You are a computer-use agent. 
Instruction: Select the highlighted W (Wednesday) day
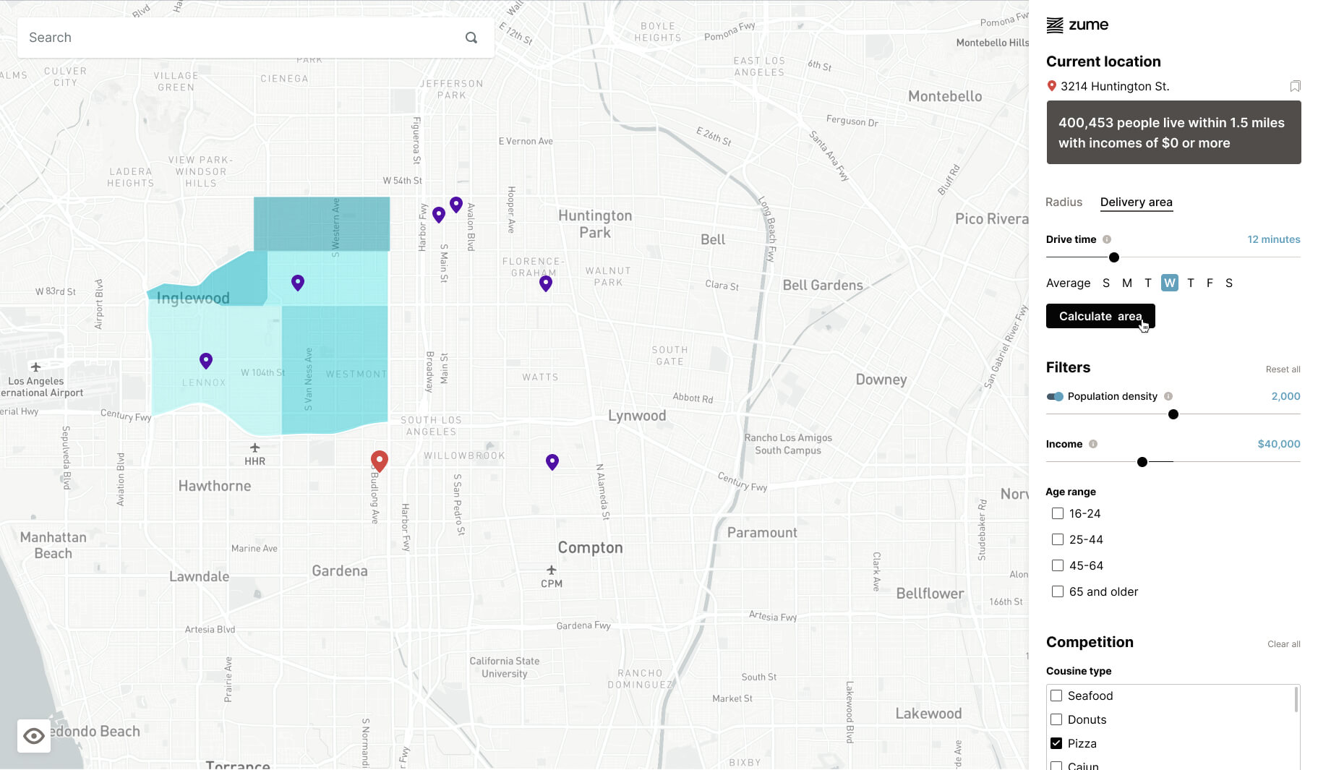point(1170,283)
